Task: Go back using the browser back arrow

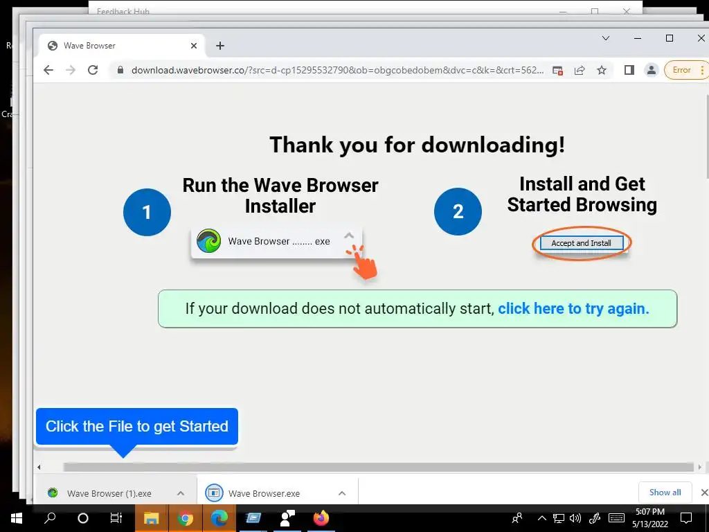Action: [48, 70]
